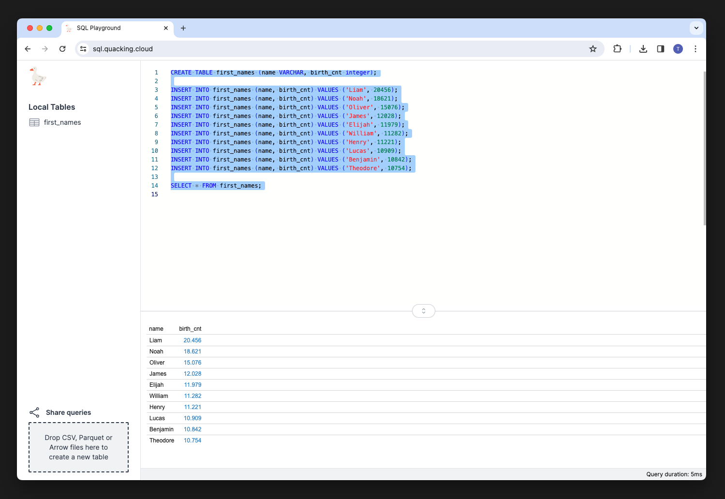
Task: Expand the results panel with the chevron
Action: pyautogui.click(x=423, y=310)
